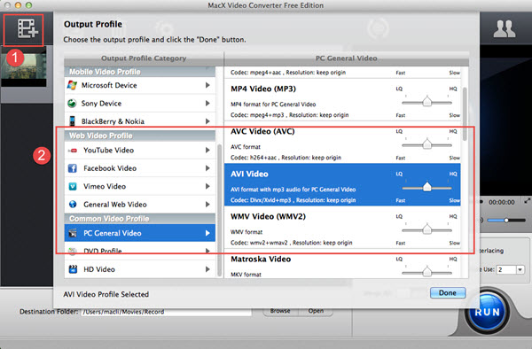
Task: Select the Facebook Video category
Action: coord(140,168)
